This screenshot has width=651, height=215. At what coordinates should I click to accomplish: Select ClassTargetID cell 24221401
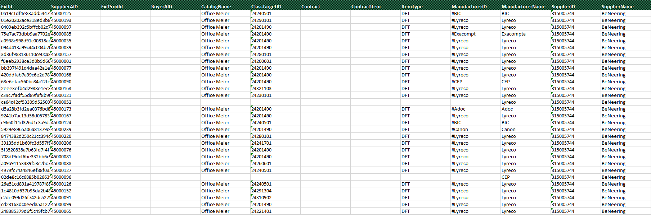pyautogui.click(x=262, y=211)
